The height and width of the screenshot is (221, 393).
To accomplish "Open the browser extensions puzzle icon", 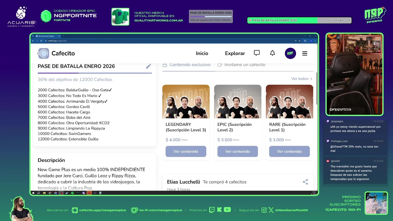I will pyautogui.click(x=305, y=41).
